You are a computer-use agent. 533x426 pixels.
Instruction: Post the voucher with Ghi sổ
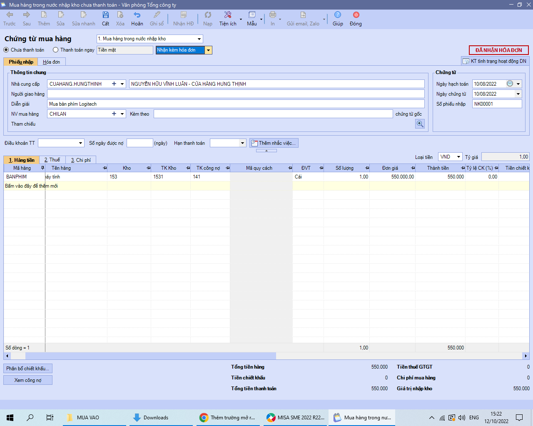point(157,19)
